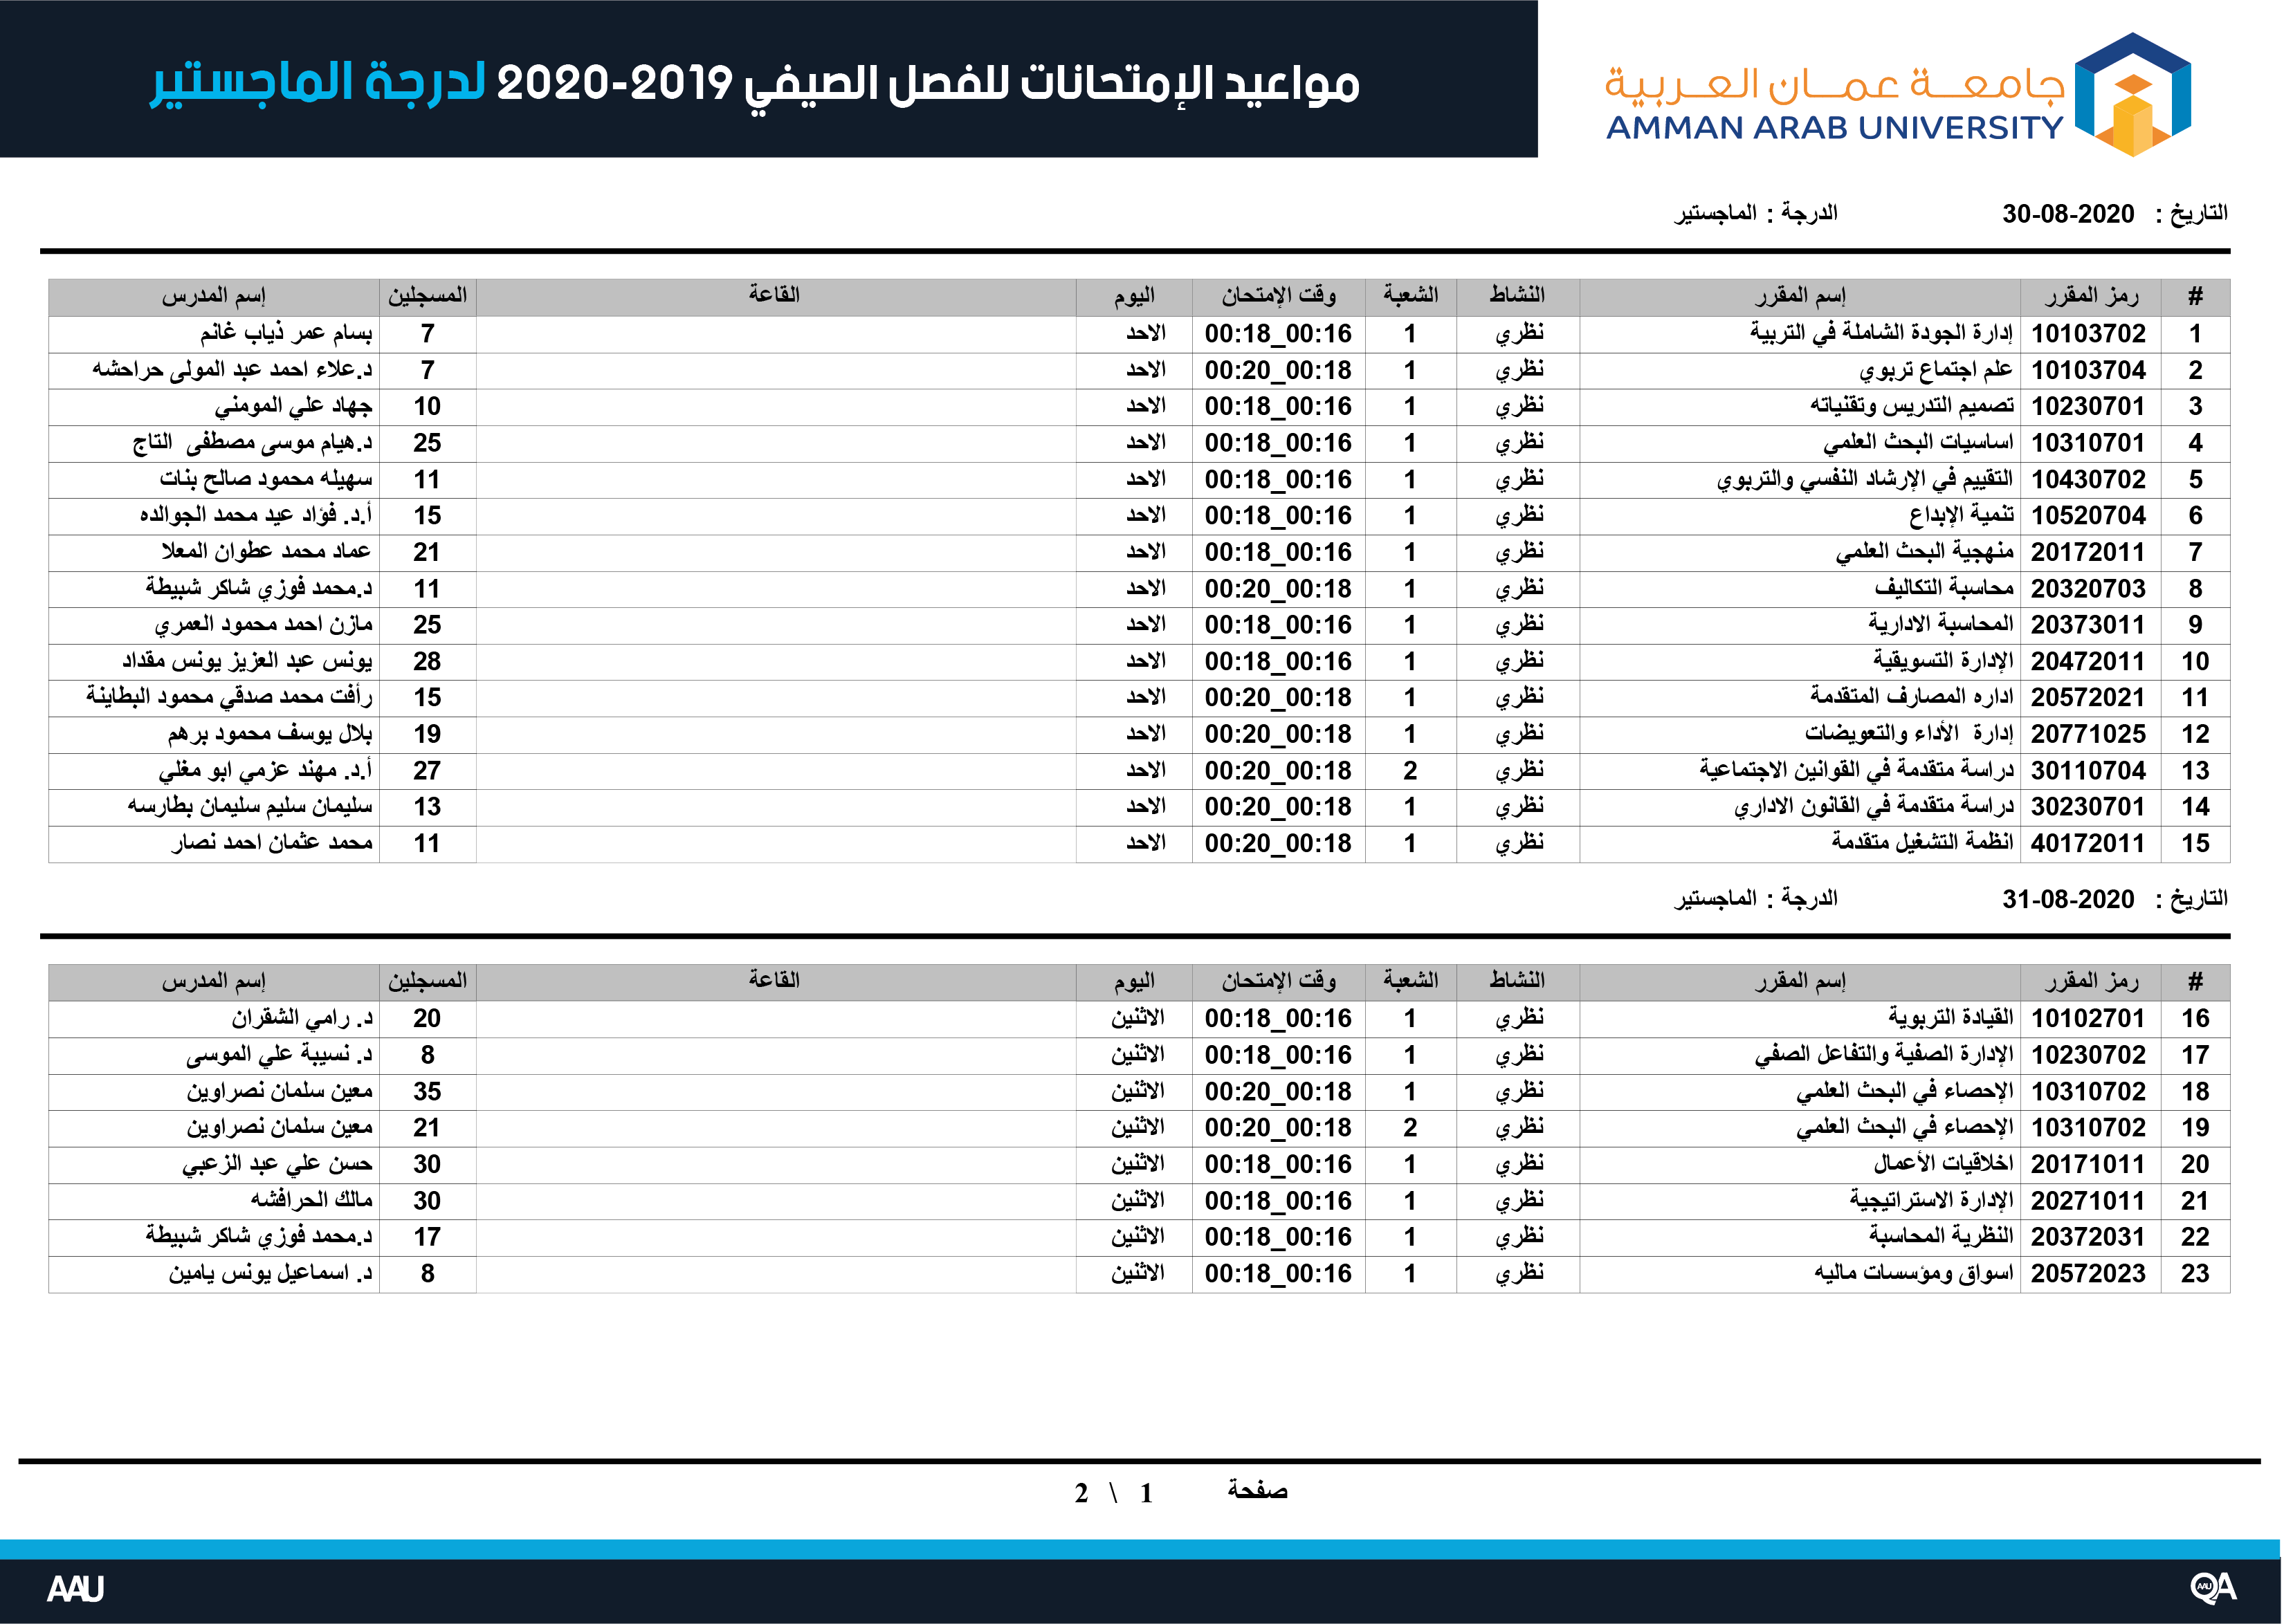Select course name 'القيادة التربوية'
This screenshot has width=2284, height=1624.
[1951, 1018]
